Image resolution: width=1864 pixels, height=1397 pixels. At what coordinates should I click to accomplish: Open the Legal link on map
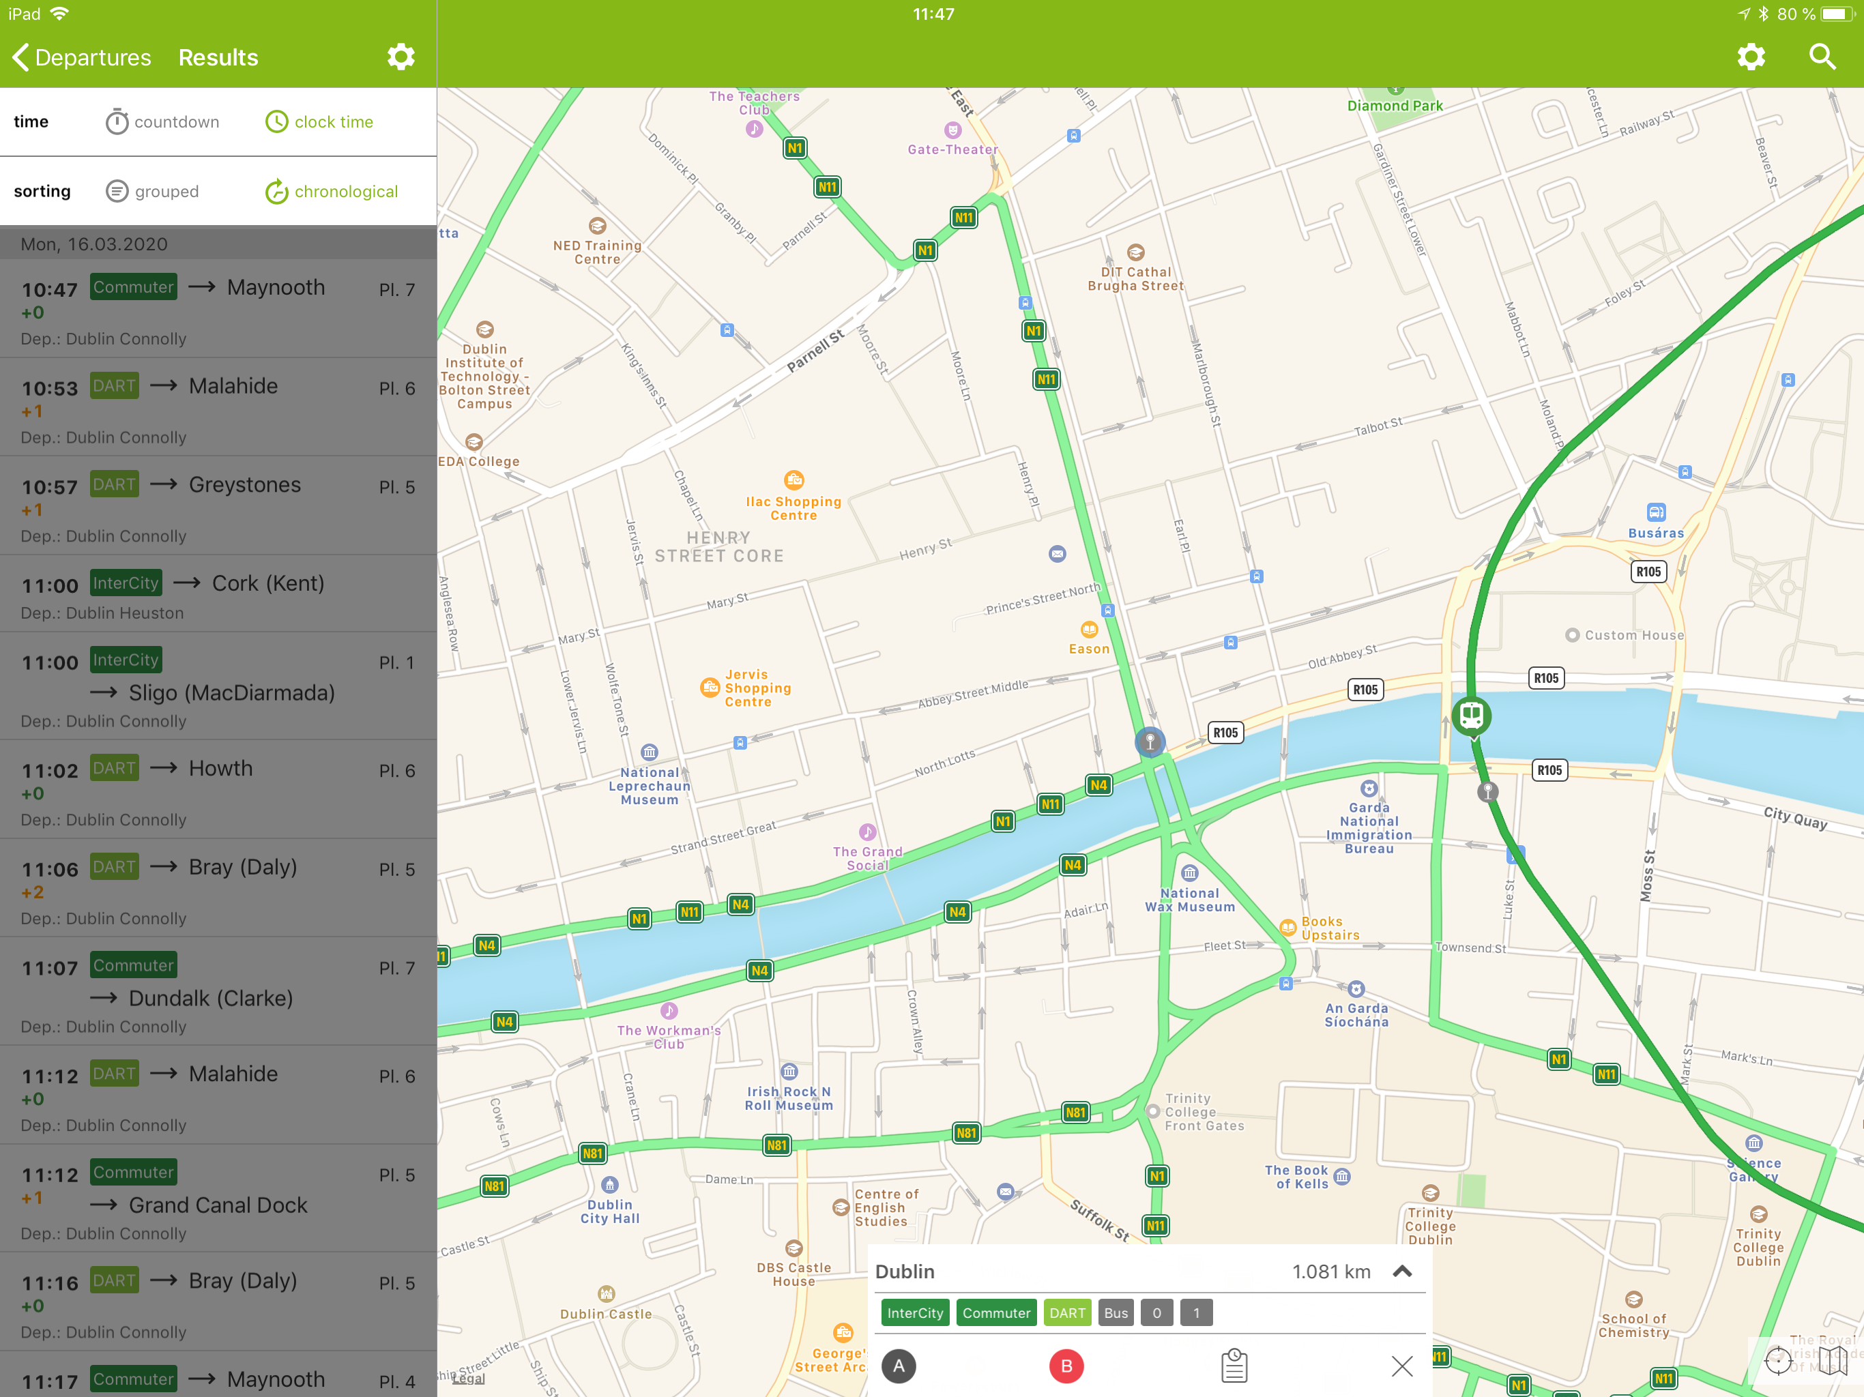pos(469,1379)
